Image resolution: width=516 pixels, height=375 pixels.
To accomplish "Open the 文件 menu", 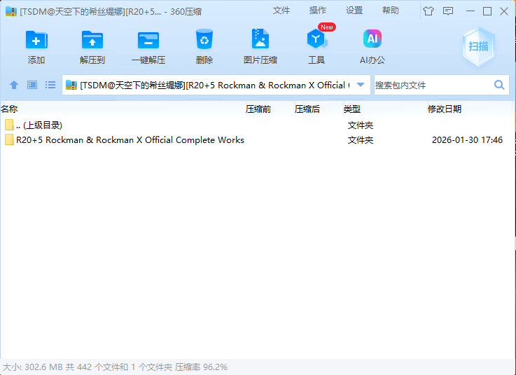I will (281, 11).
